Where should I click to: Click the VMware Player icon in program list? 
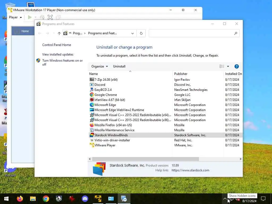(x=92, y=145)
